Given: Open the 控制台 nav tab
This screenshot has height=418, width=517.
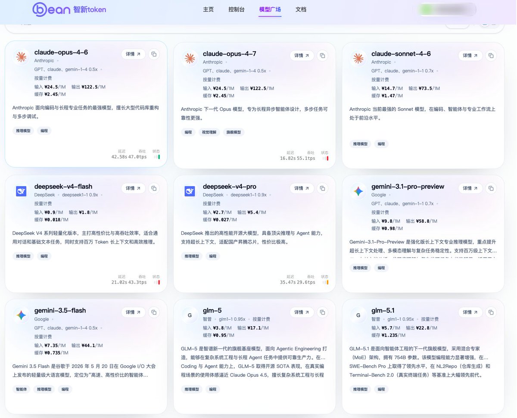Looking at the screenshot, I should [237, 9].
